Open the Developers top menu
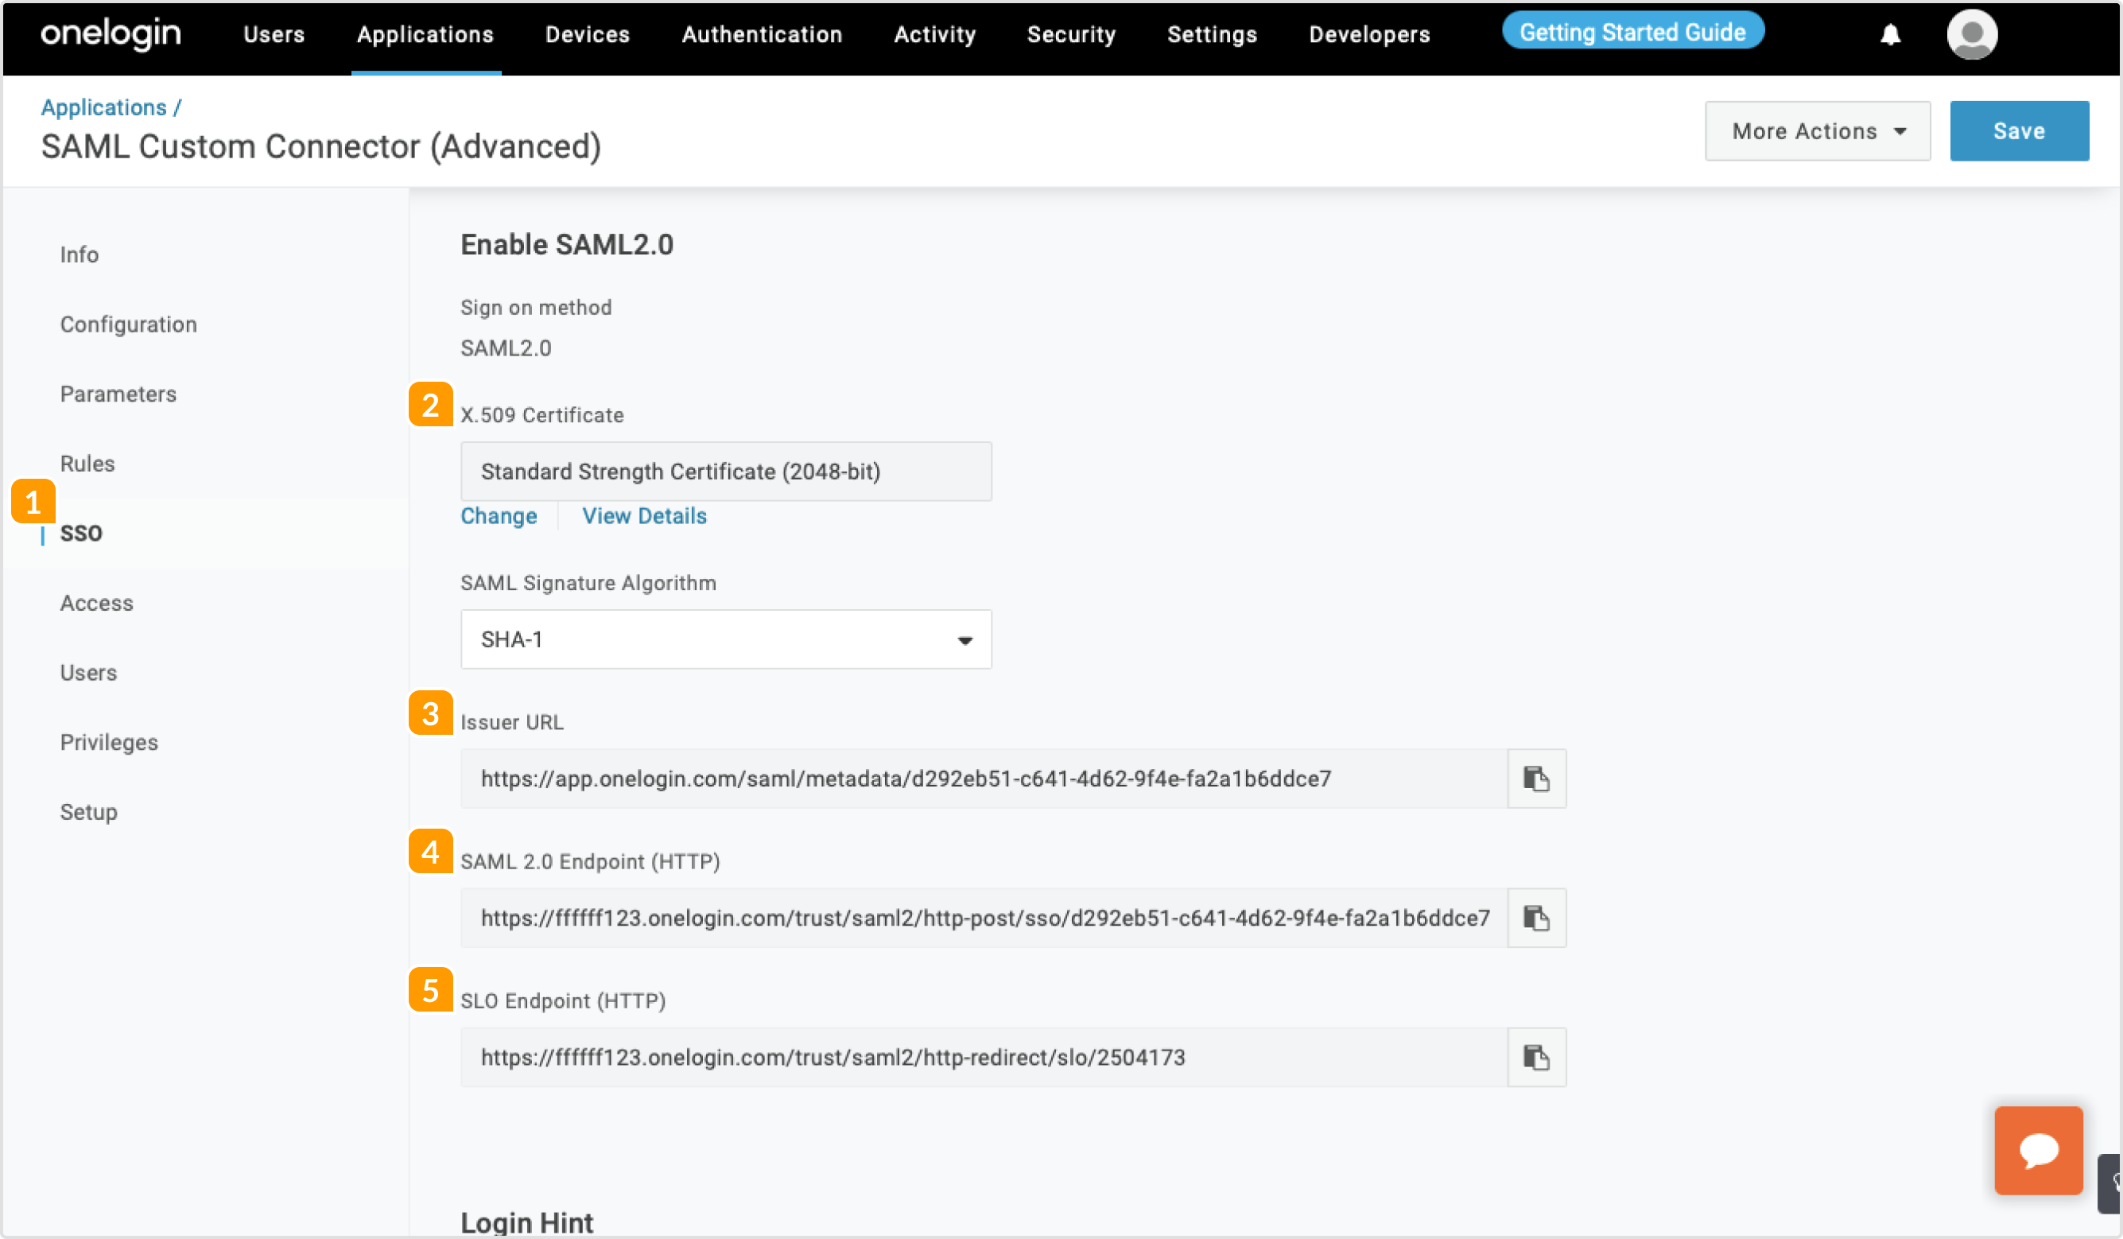 tap(1368, 34)
